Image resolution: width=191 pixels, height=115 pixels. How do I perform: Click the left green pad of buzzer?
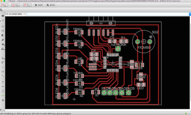click(138, 42)
